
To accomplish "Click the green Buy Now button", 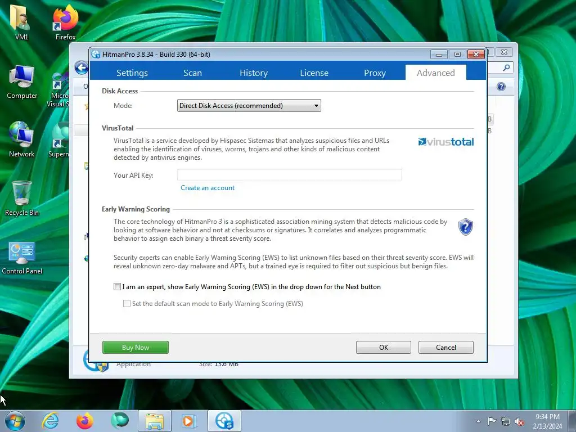I will 136,347.
